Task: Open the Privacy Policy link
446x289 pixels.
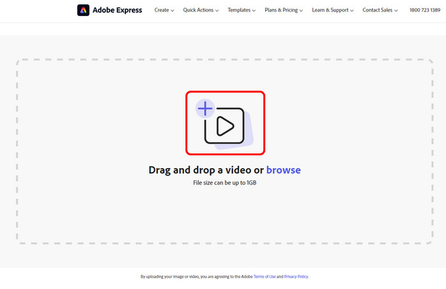Action: pyautogui.click(x=296, y=276)
